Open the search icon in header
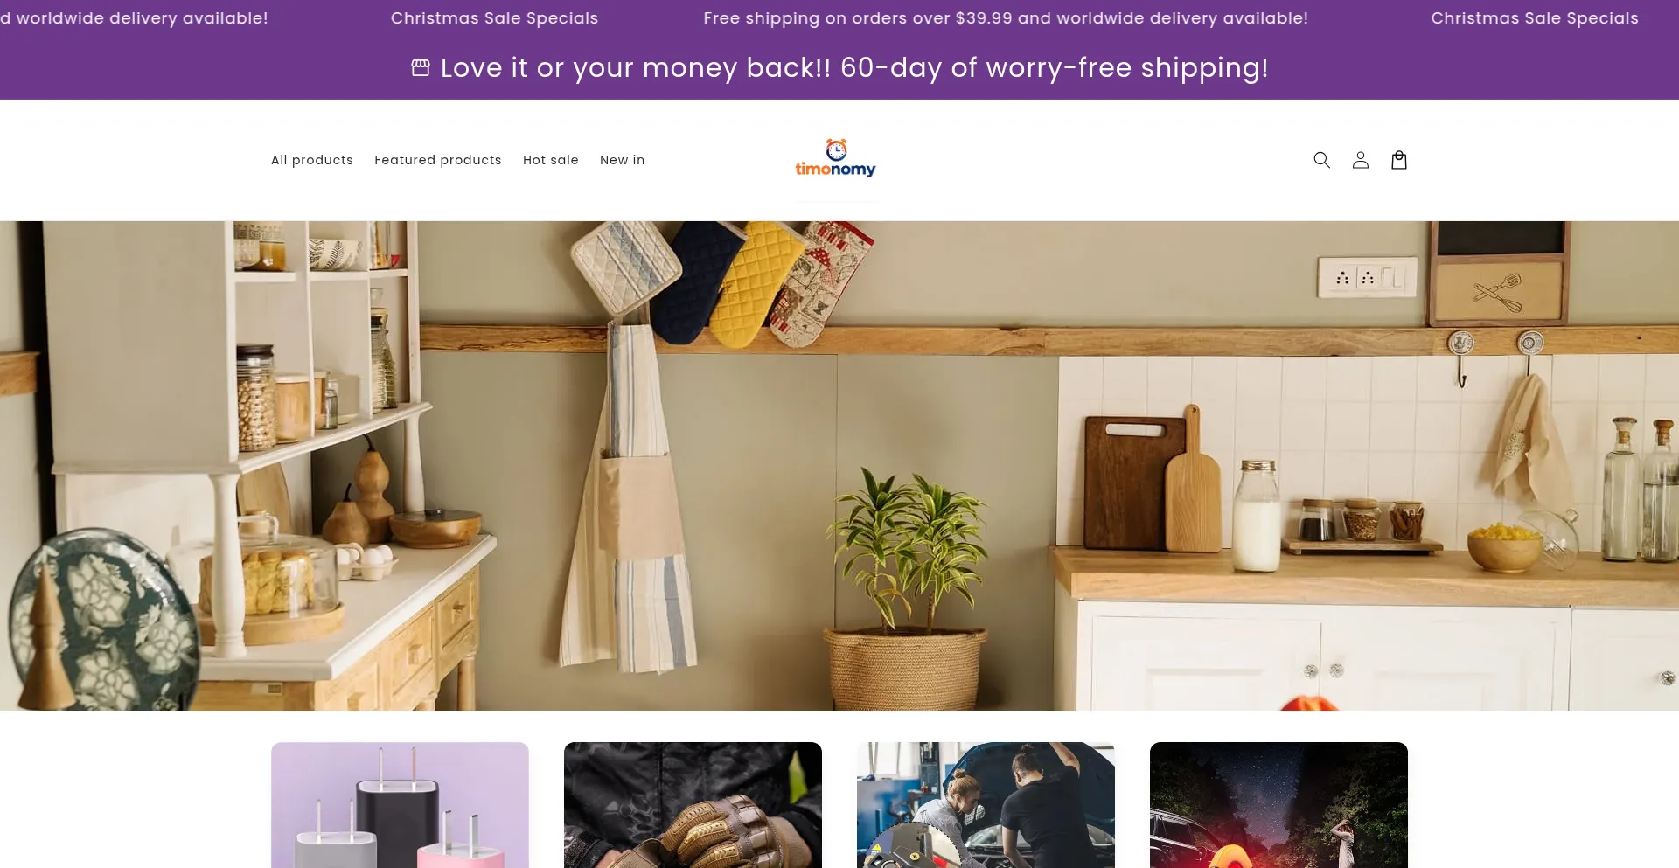Screen dimensions: 1679x868 [1321, 160]
